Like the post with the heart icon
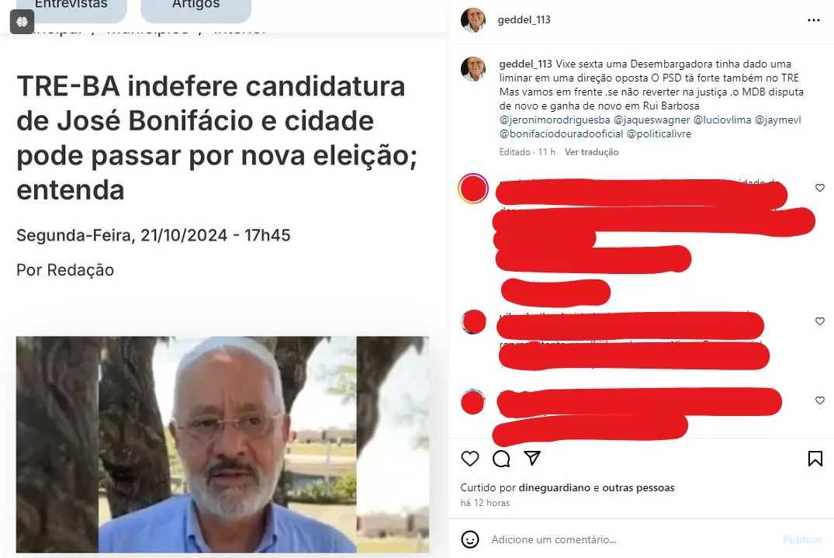This screenshot has height=558, width=834. [469, 459]
